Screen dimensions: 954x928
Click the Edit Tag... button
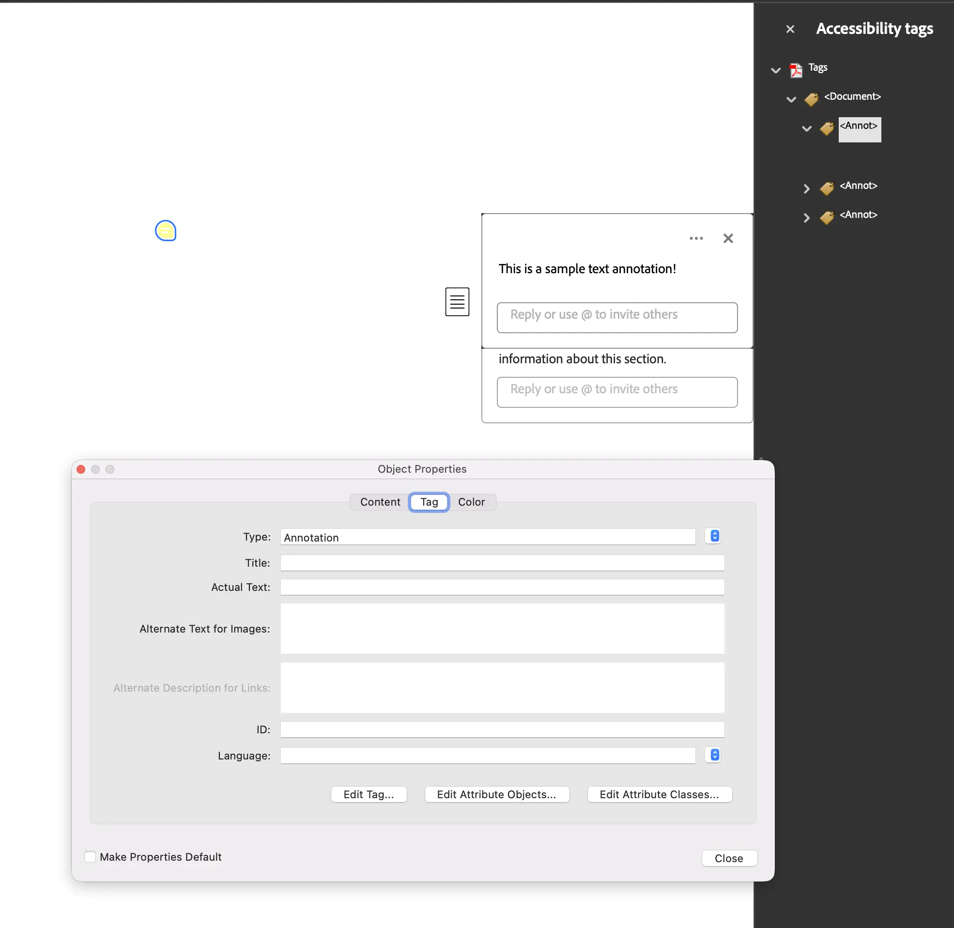click(x=369, y=794)
